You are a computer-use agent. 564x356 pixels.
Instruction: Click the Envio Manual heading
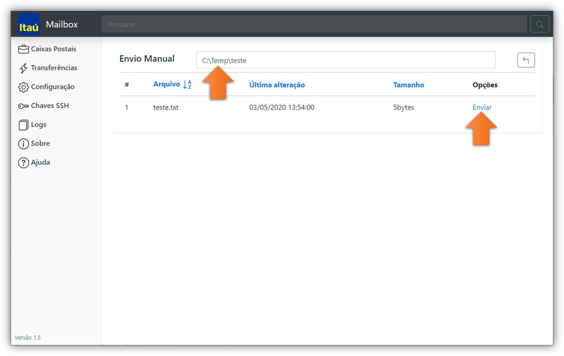tap(147, 59)
